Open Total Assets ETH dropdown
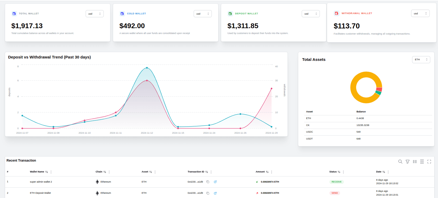The image size is (438, 198). point(421,60)
